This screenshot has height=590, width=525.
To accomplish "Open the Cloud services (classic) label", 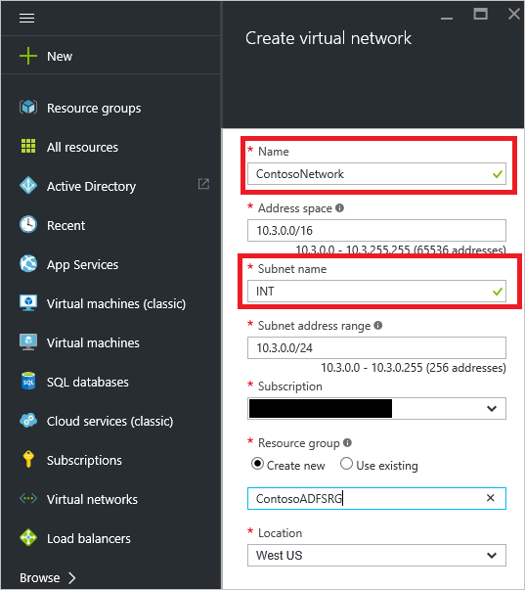I will 109,422.
